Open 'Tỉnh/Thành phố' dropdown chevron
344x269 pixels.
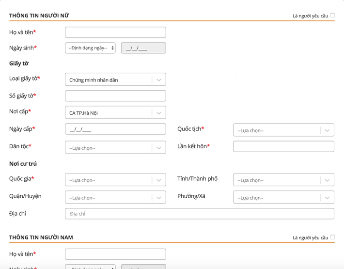[327, 180]
